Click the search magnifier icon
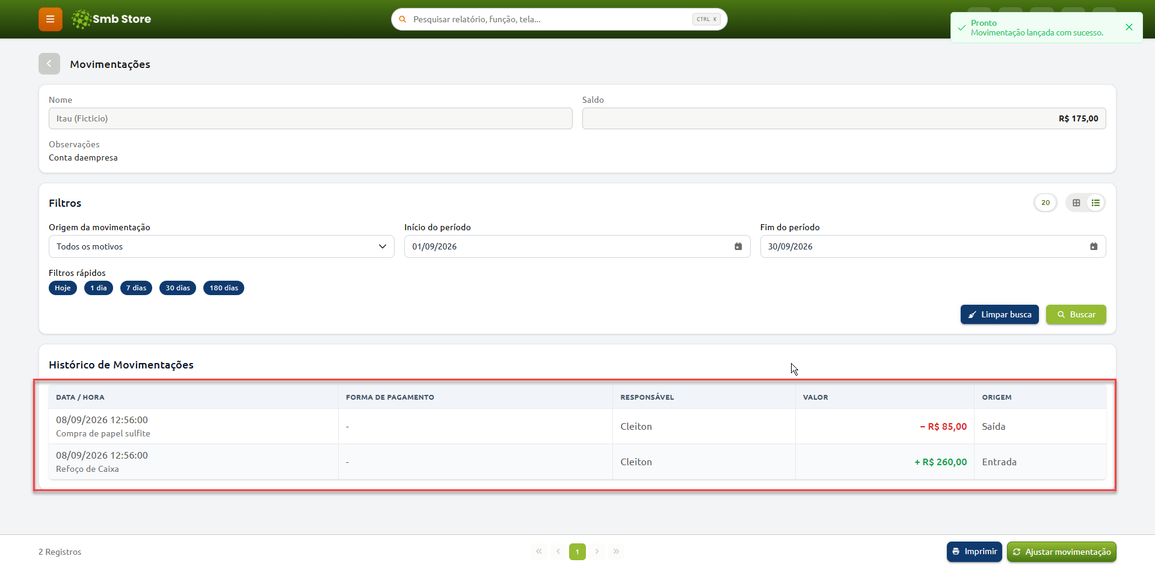 coord(402,19)
